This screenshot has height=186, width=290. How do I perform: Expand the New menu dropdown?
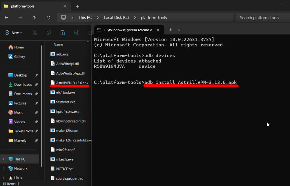coord(13,32)
